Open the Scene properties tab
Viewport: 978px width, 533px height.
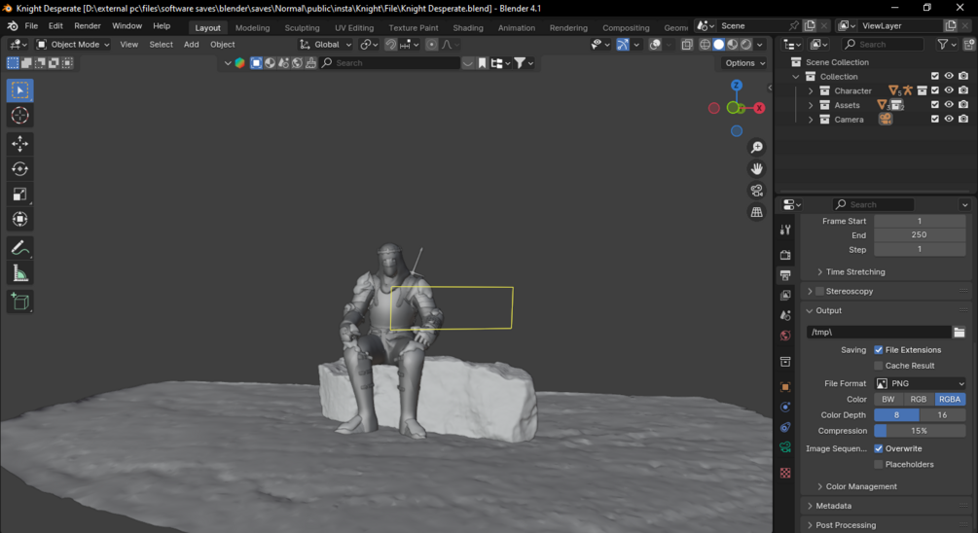coord(785,315)
